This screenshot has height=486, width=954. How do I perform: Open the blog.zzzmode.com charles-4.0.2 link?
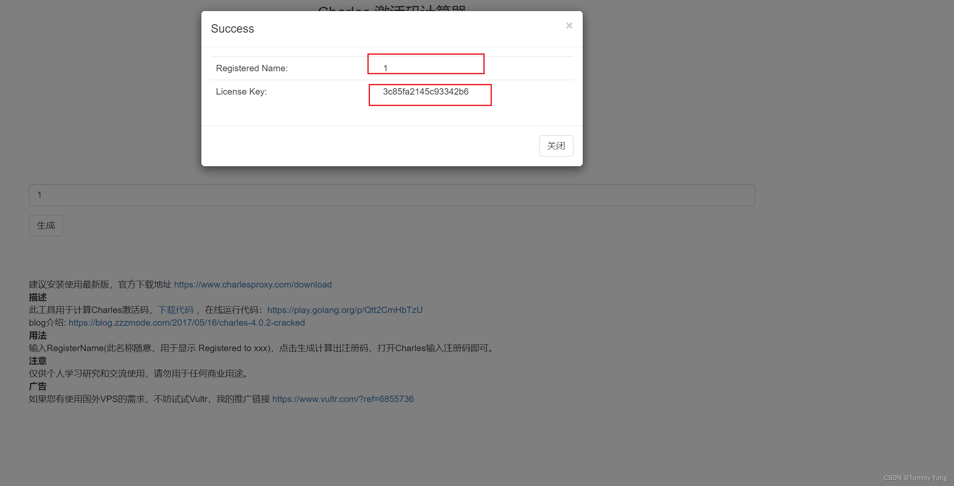[187, 323]
